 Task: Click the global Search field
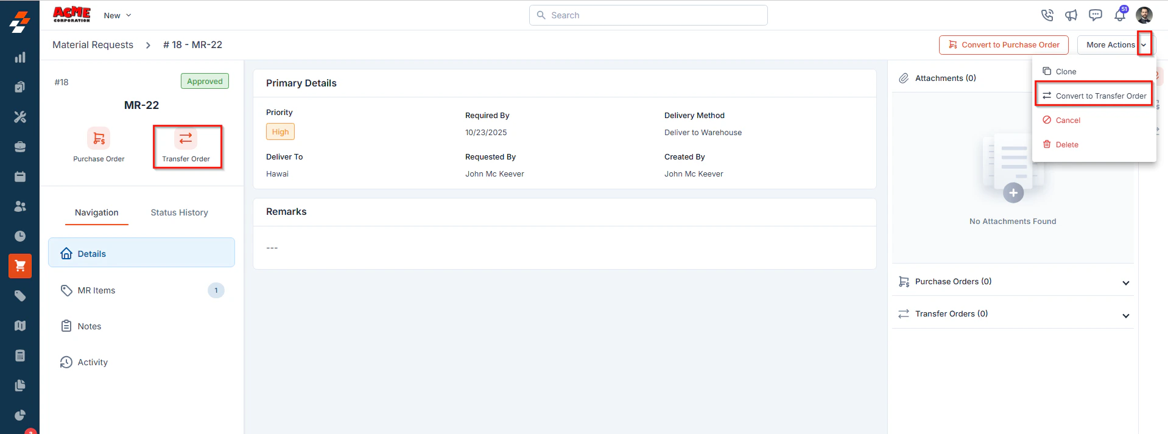pyautogui.click(x=649, y=15)
